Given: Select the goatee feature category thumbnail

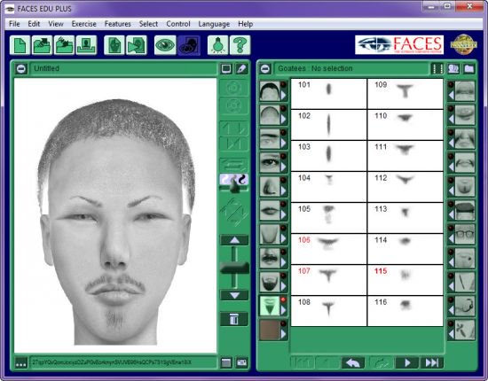Looking at the screenshot, I should [270, 306].
